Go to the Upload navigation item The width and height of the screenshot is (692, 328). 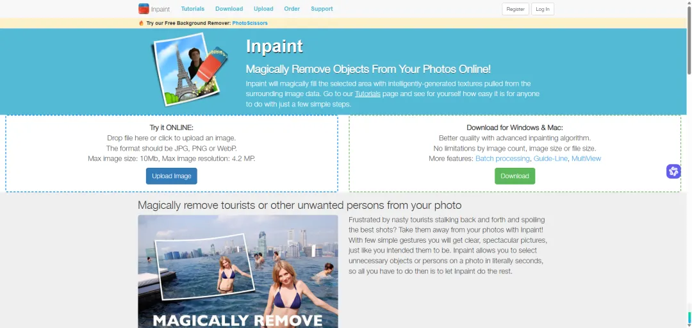tap(263, 9)
